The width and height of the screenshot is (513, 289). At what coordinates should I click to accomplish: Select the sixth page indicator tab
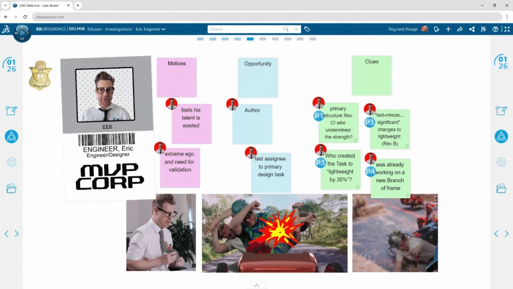pos(263,39)
